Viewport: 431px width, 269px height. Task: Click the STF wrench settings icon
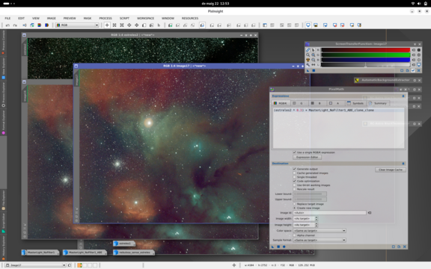308,65
